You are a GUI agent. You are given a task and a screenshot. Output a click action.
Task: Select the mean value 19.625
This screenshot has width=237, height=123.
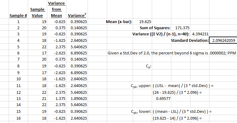click(145, 22)
